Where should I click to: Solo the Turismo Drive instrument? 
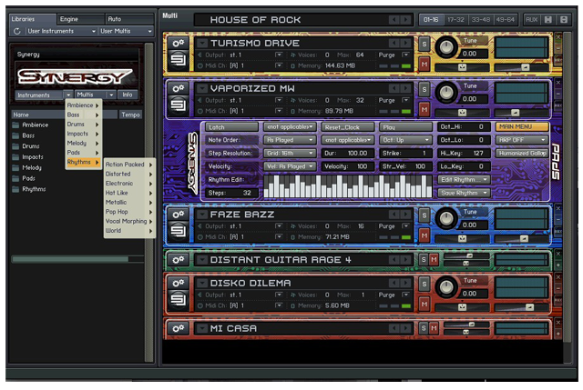tap(424, 44)
